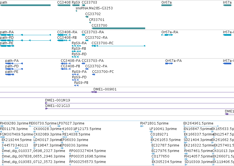Click transcript RpS9-RA label
Image resolution: width=234 pixels, height=166 pixels.
pyautogui.click(x=79, y=43)
